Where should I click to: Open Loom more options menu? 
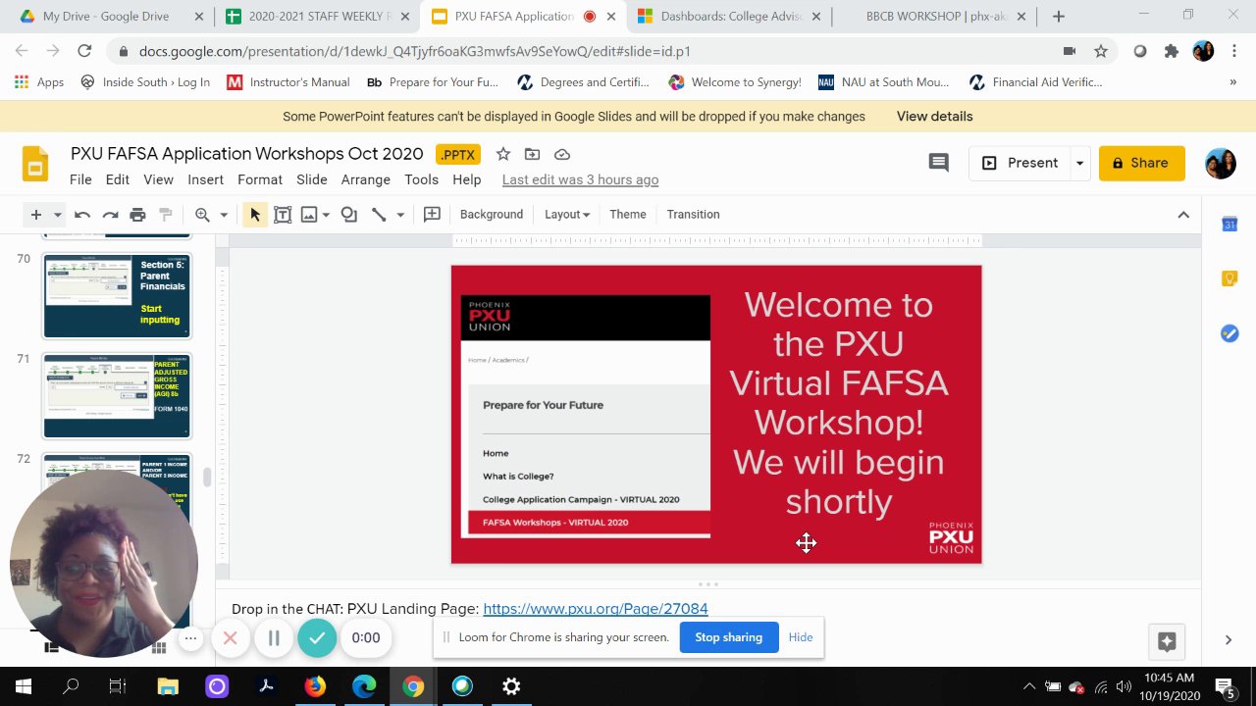tap(191, 638)
